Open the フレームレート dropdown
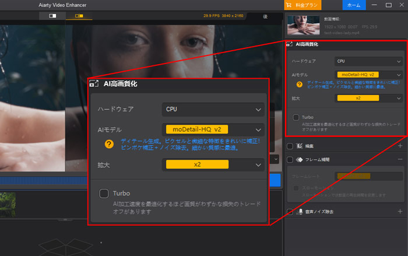The height and width of the screenshot is (256, 408). click(x=368, y=176)
